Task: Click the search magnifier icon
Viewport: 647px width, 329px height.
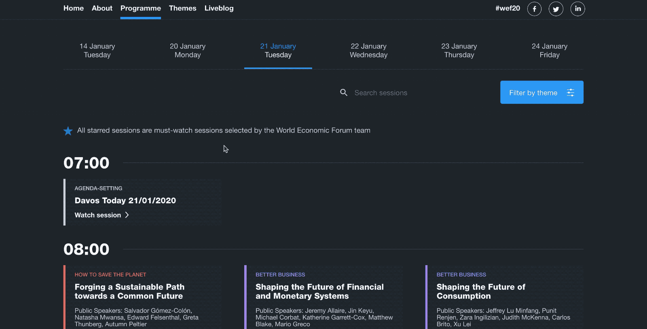Action: coord(344,93)
